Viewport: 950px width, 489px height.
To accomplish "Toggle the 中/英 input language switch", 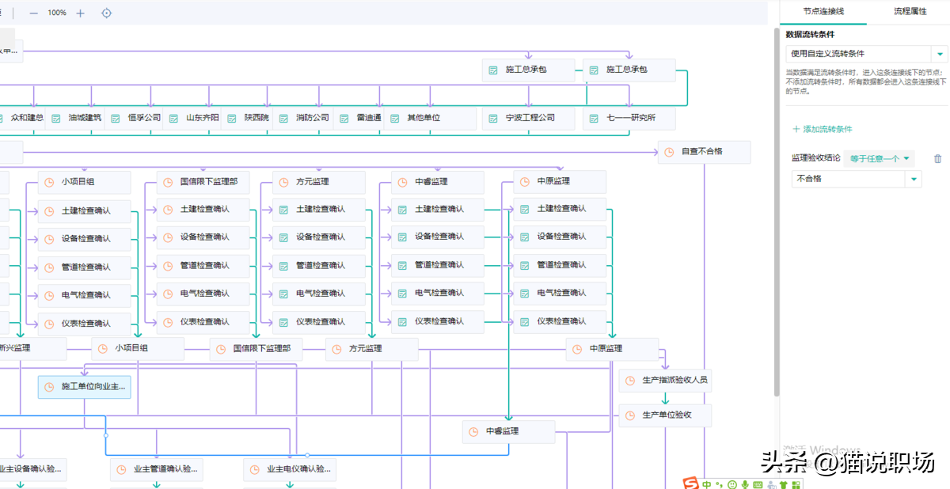I will coord(707,485).
